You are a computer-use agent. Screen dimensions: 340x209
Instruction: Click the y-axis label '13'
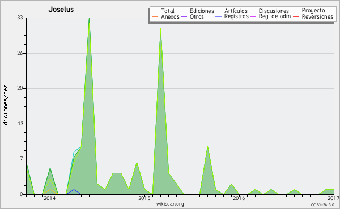[20, 124]
